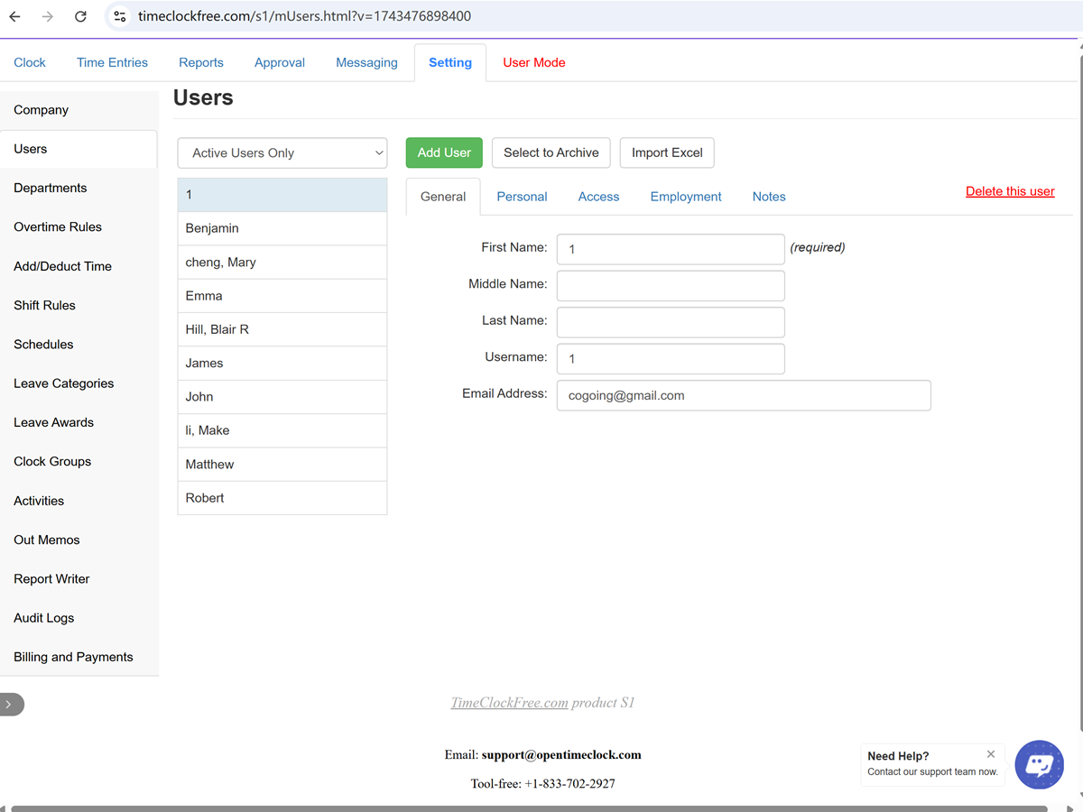1083x812 pixels.
Task: Open the Access user tab
Action: (x=598, y=197)
